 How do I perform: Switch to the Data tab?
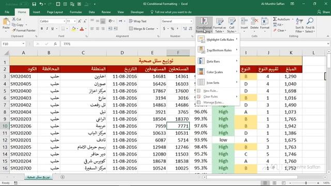92,12
